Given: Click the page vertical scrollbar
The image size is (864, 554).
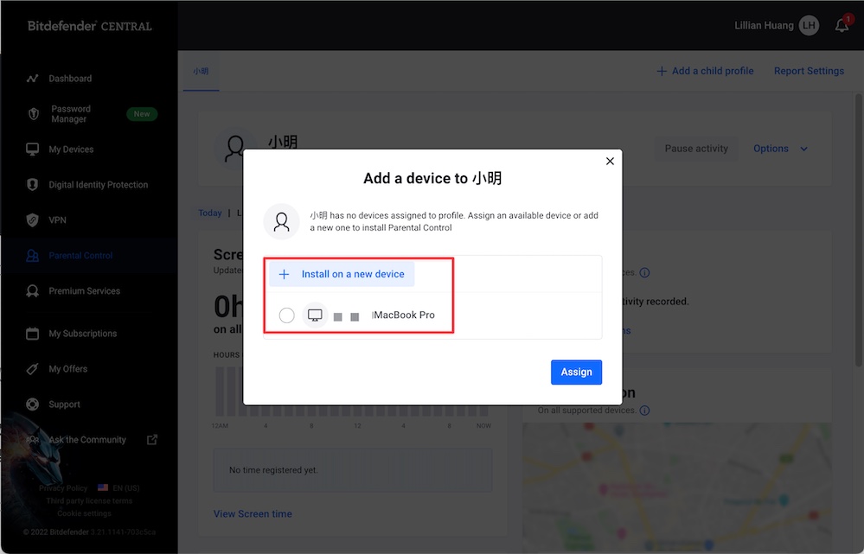Looking at the screenshot, I should click(859, 230).
